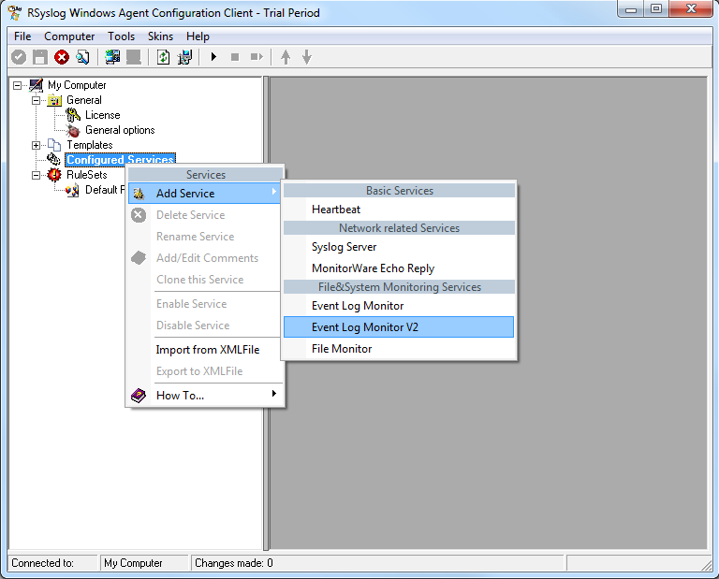Choose Import from XMLFile

coord(207,350)
